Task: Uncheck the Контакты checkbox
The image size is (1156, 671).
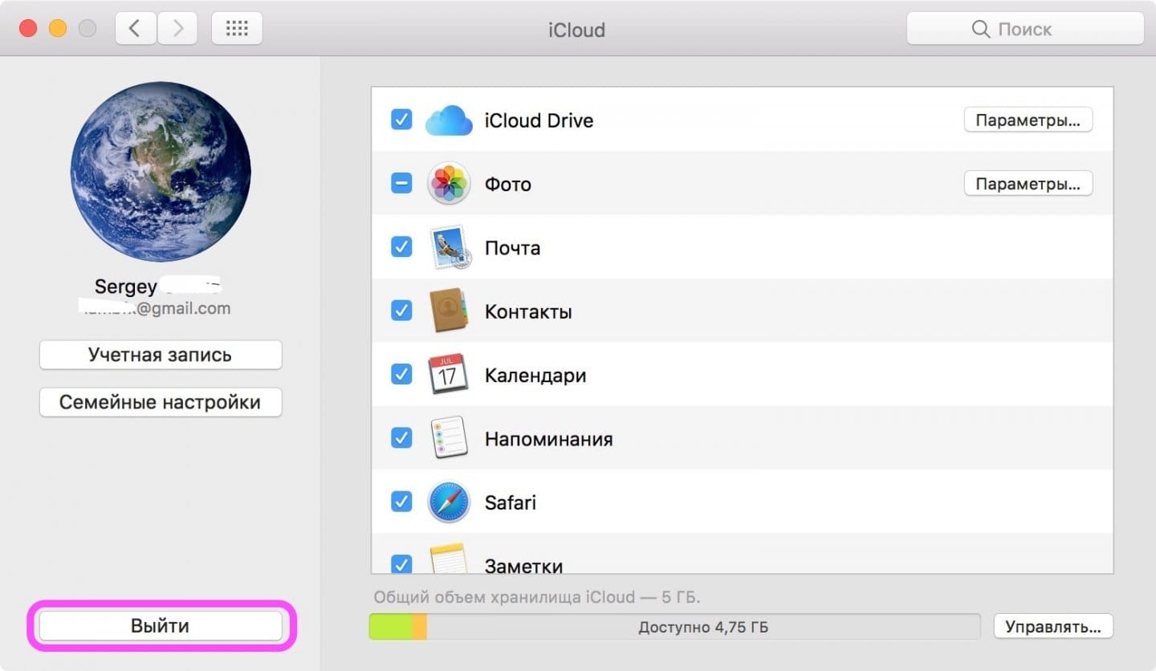Action: coord(401,311)
